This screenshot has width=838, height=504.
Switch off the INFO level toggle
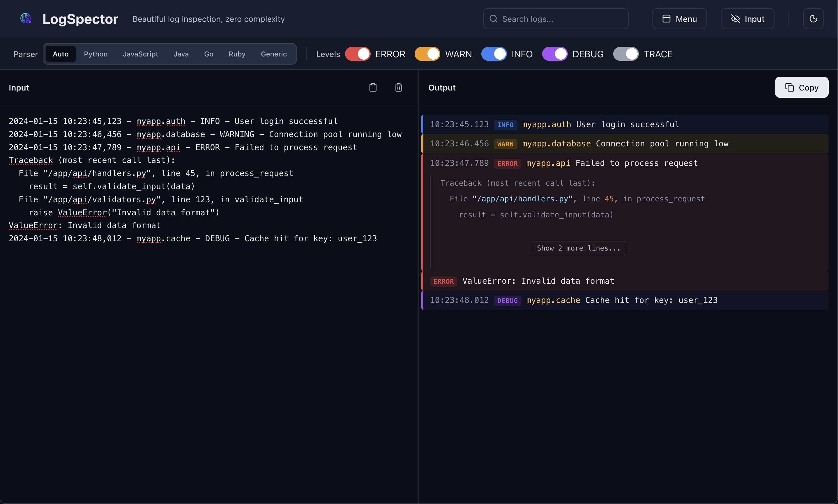[494, 54]
